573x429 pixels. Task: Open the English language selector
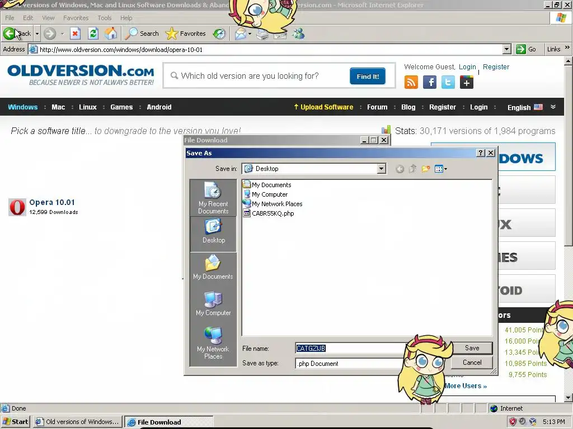point(525,107)
